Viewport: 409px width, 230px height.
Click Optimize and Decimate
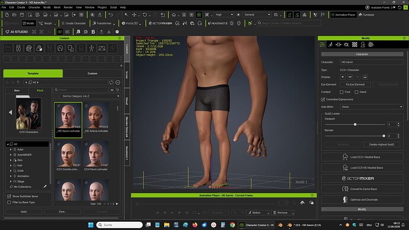click(362, 200)
